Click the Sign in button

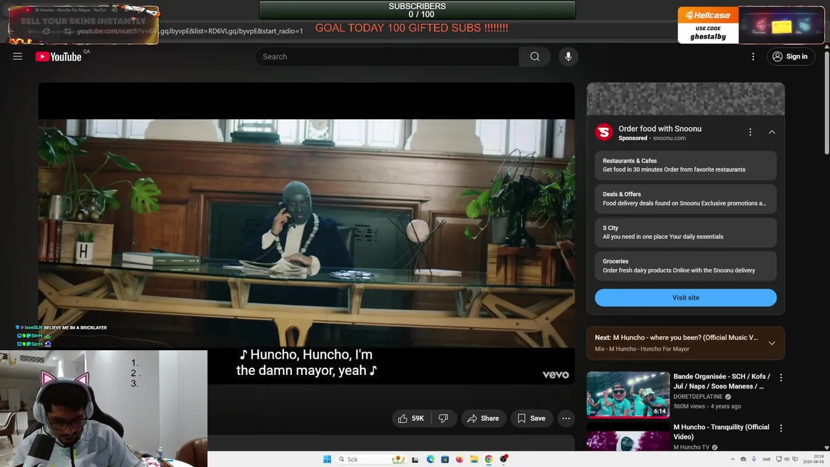pyautogui.click(x=790, y=56)
